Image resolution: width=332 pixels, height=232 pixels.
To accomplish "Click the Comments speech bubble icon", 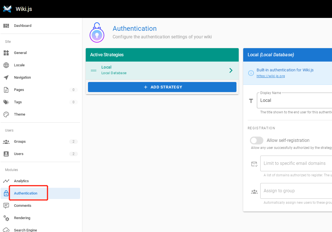I will point(6,206).
